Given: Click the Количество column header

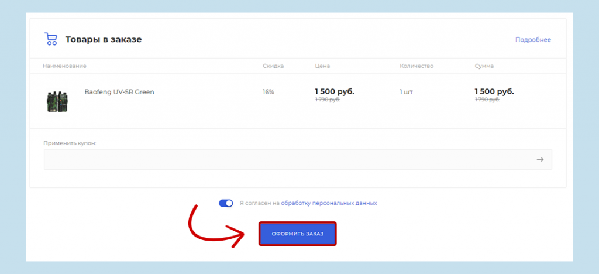Looking at the screenshot, I should coord(416,66).
